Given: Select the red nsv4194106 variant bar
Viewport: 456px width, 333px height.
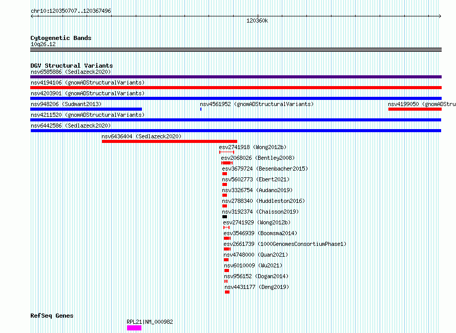Looking at the screenshot, I should (236, 88).
